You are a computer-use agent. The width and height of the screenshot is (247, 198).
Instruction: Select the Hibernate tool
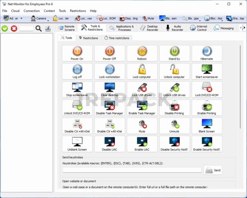pyautogui.click(x=207, y=53)
